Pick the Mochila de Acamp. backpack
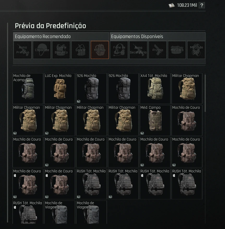 pyautogui.click(x=28, y=88)
